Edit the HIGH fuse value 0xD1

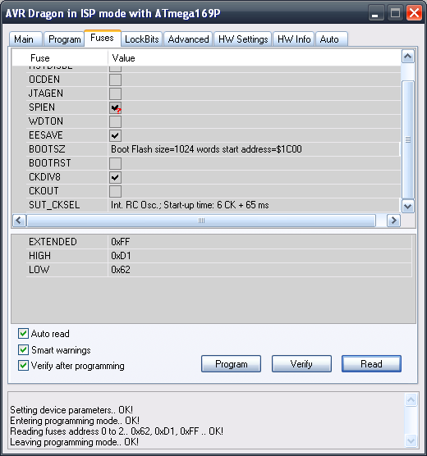(x=259, y=256)
